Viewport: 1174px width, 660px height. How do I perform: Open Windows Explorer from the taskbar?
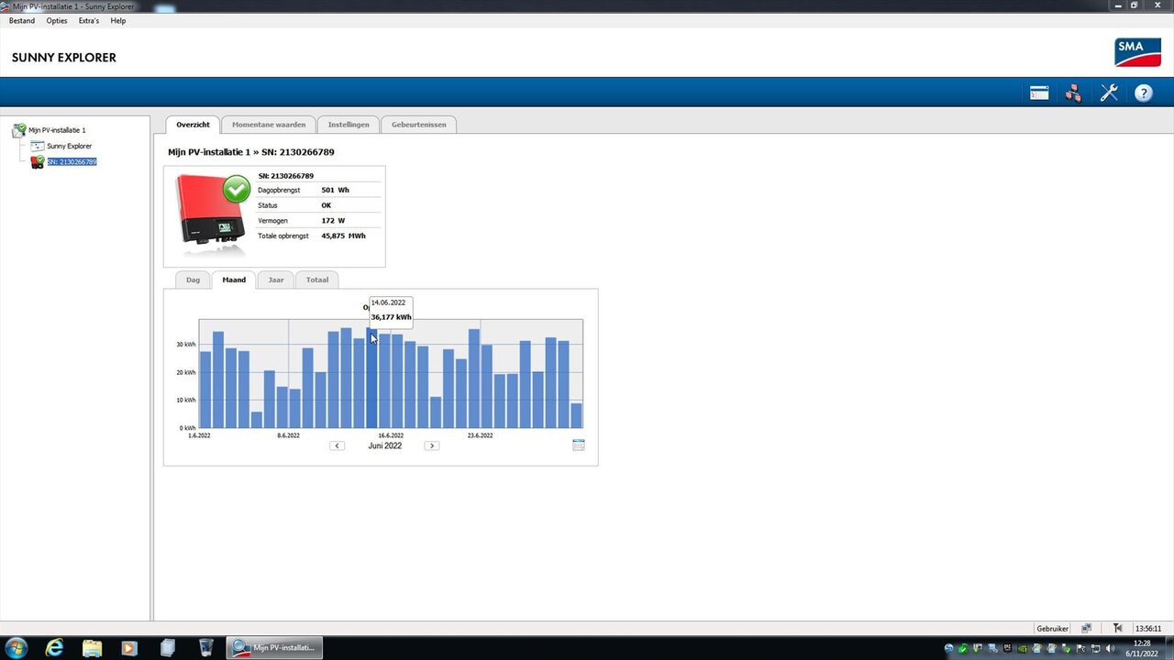tap(92, 647)
